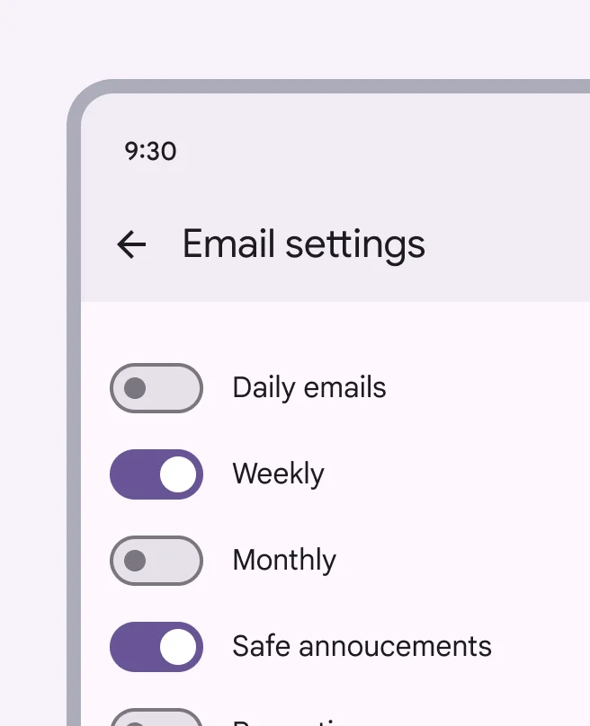This screenshot has height=726, width=590.
Task: Click the Daily emails switch thumb
Action: tap(135, 388)
